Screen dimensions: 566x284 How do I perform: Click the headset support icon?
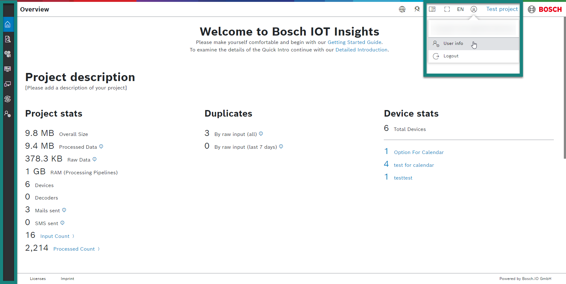point(417,9)
